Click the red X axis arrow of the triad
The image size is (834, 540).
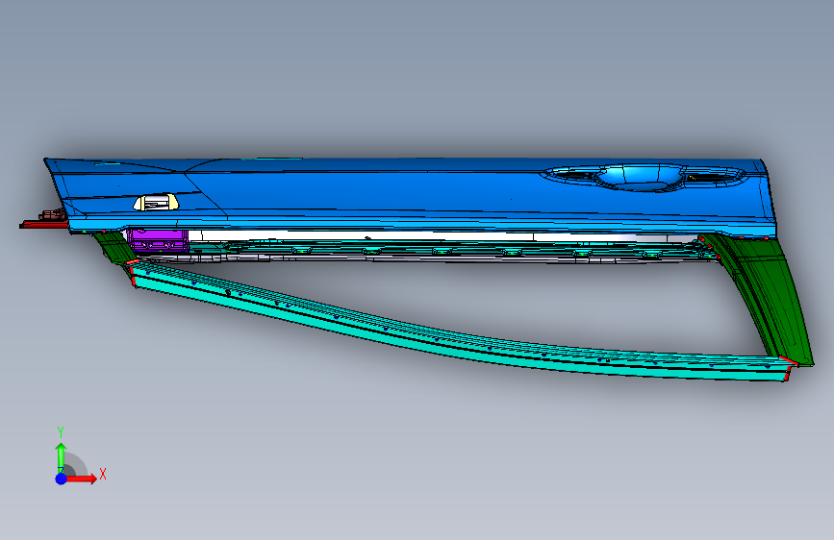83,479
